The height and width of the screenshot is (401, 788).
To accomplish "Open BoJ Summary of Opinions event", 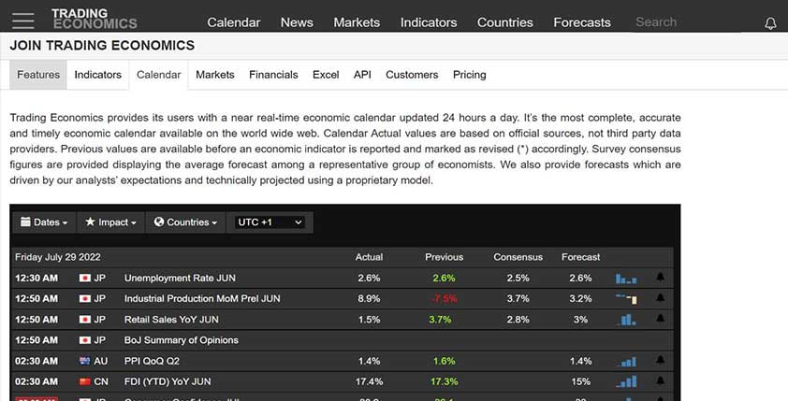I will pos(182,340).
